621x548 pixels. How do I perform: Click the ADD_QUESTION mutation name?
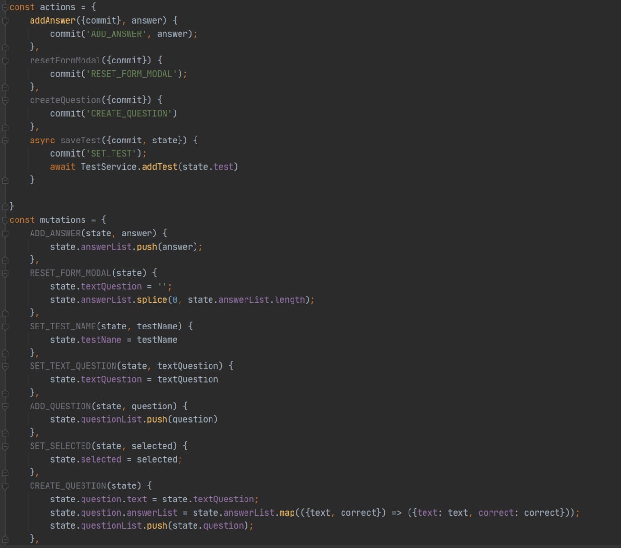click(60, 406)
